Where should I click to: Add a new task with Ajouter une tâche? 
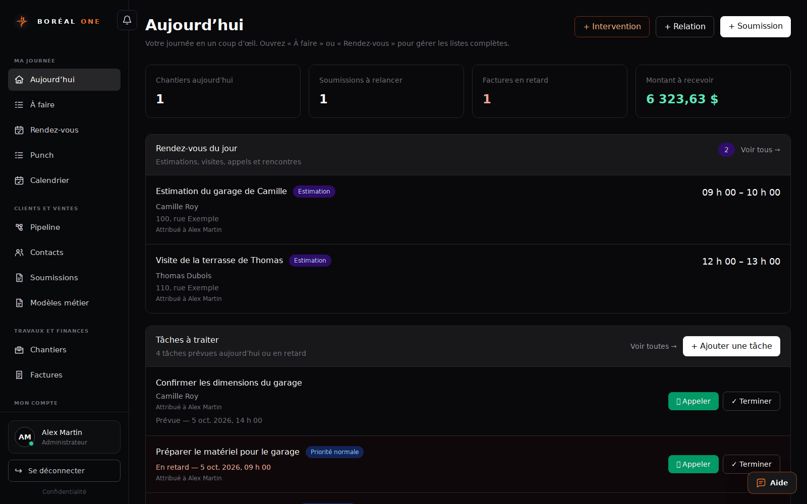(x=731, y=346)
